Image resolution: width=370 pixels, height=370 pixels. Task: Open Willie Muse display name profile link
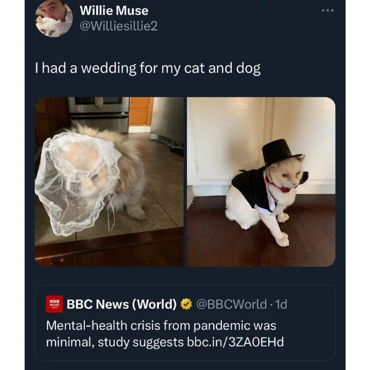(114, 10)
